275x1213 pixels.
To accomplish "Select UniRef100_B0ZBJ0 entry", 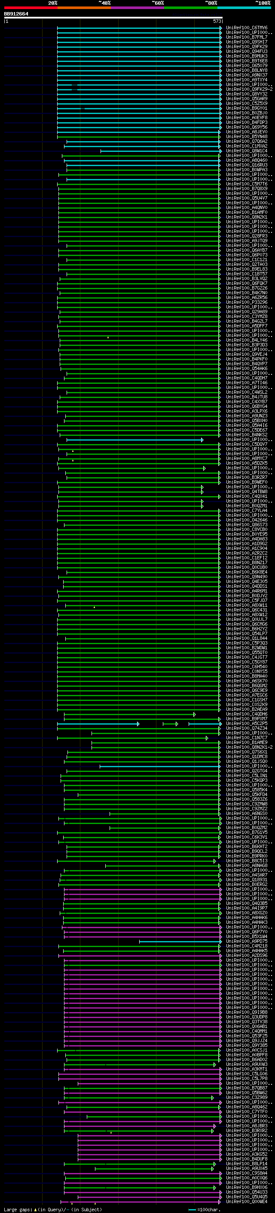I will coord(246,113).
